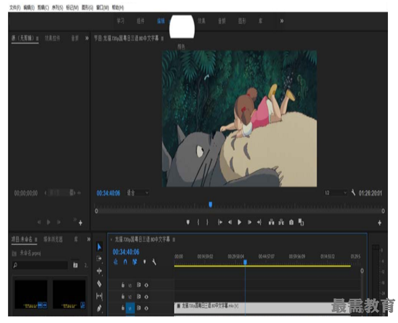Open the 编辑(E) menu
This screenshot has width=398, height=323.
tap(29, 7)
